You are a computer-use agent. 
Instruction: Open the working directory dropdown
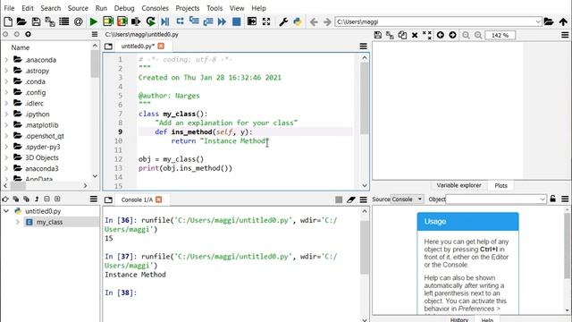point(538,21)
